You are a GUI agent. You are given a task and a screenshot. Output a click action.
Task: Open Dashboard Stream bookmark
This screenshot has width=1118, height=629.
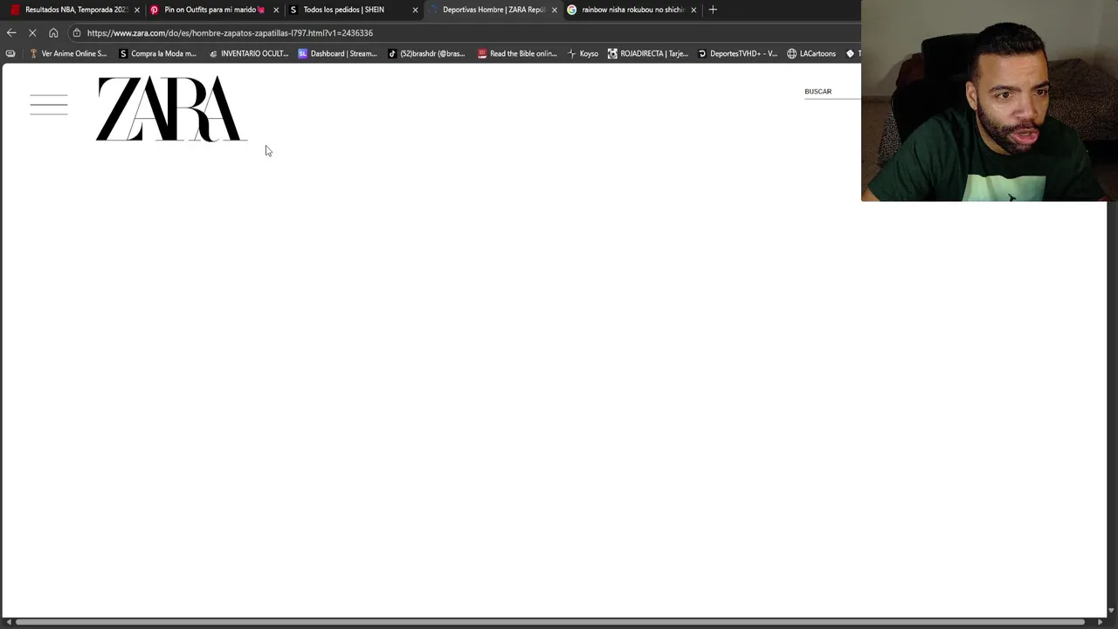point(337,53)
